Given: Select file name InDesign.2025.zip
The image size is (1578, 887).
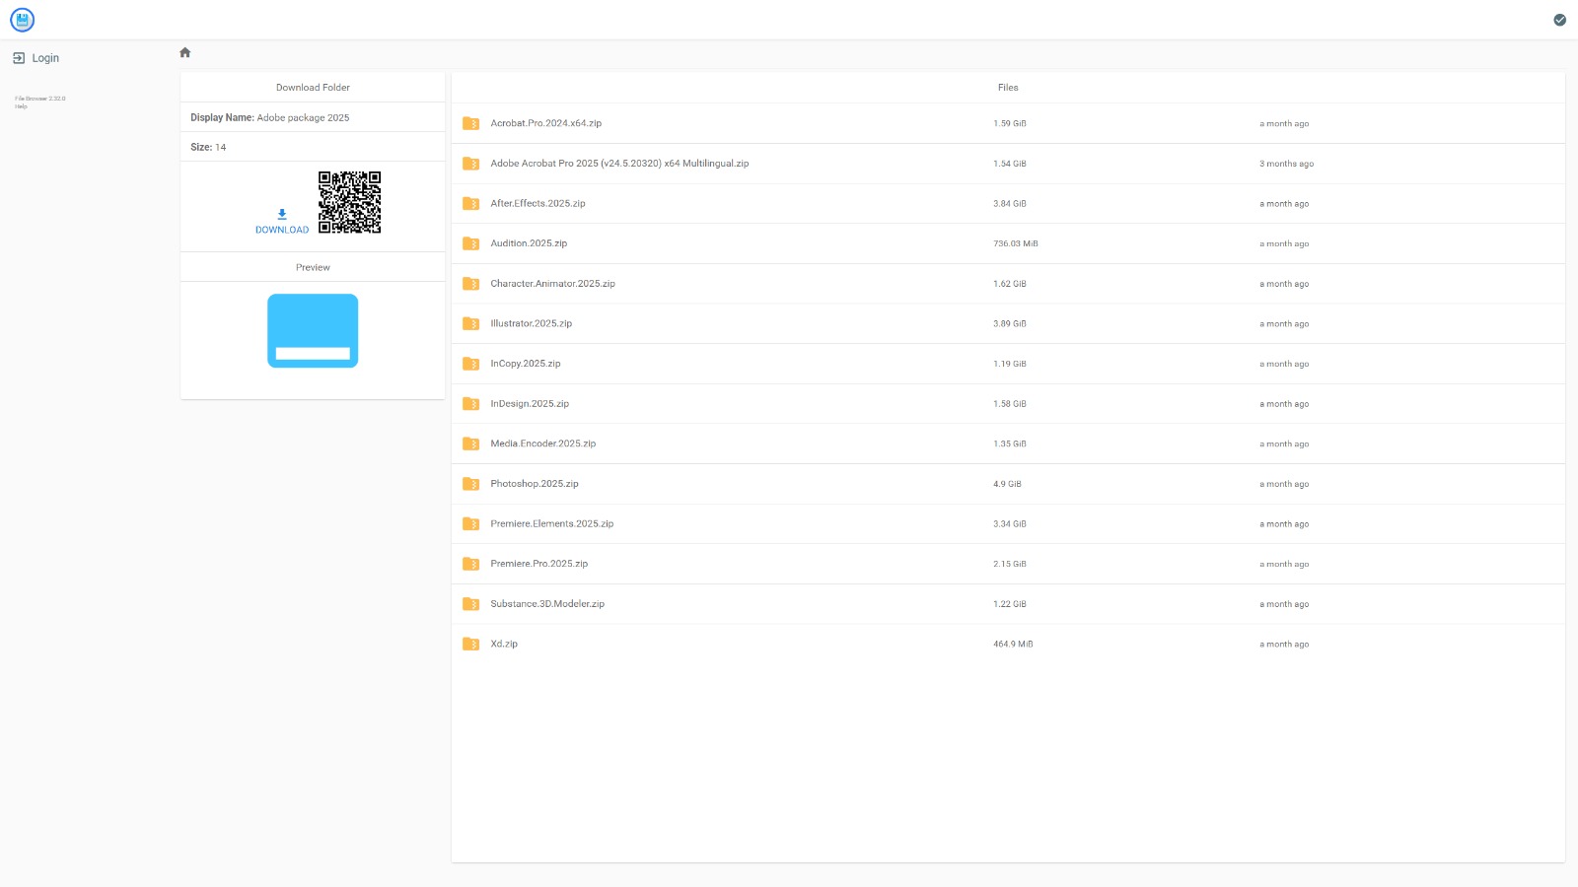Looking at the screenshot, I should click(x=530, y=404).
